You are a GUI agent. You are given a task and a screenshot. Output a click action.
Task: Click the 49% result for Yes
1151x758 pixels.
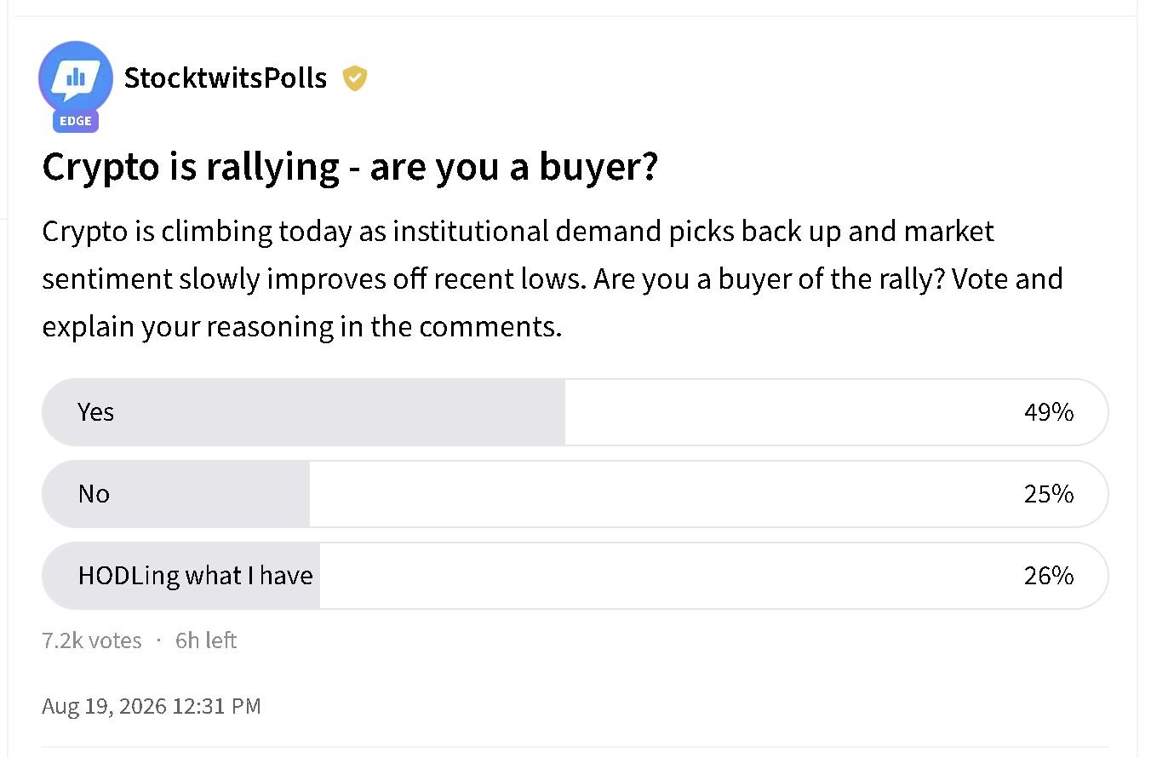click(x=1049, y=412)
